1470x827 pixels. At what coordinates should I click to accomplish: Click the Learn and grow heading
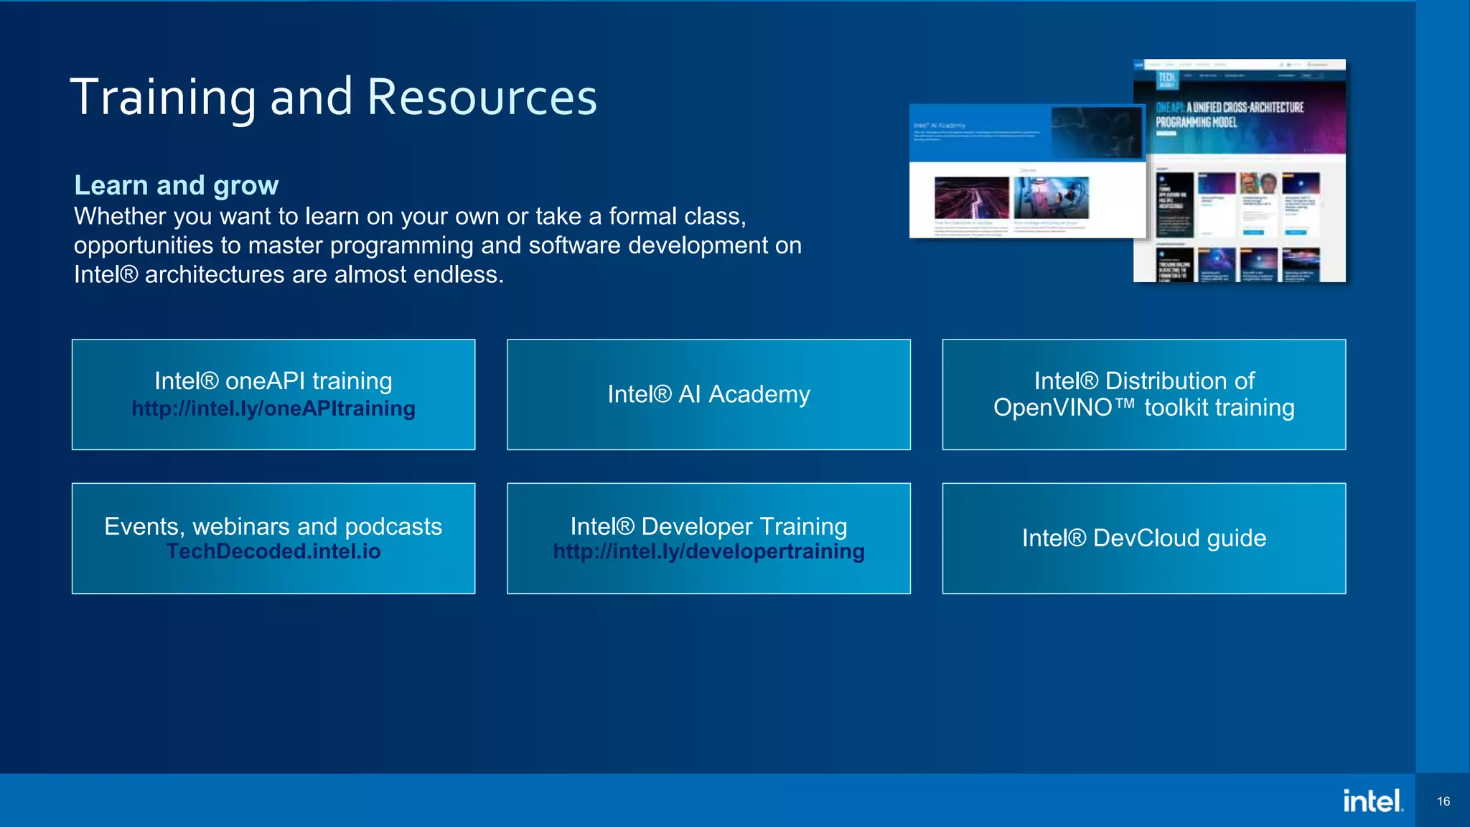point(176,185)
